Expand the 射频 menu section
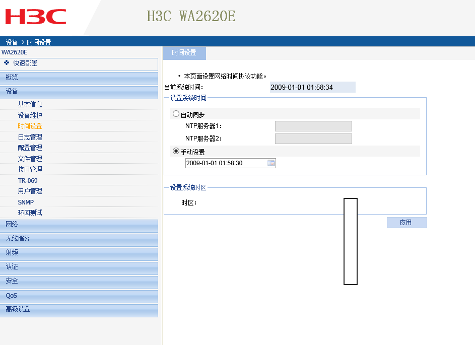475x345 pixels. (x=79, y=253)
